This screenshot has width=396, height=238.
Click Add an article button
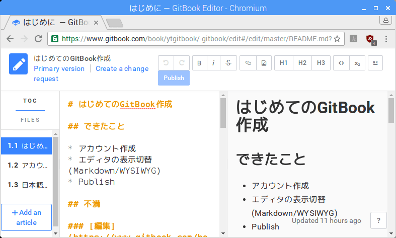coord(27,217)
